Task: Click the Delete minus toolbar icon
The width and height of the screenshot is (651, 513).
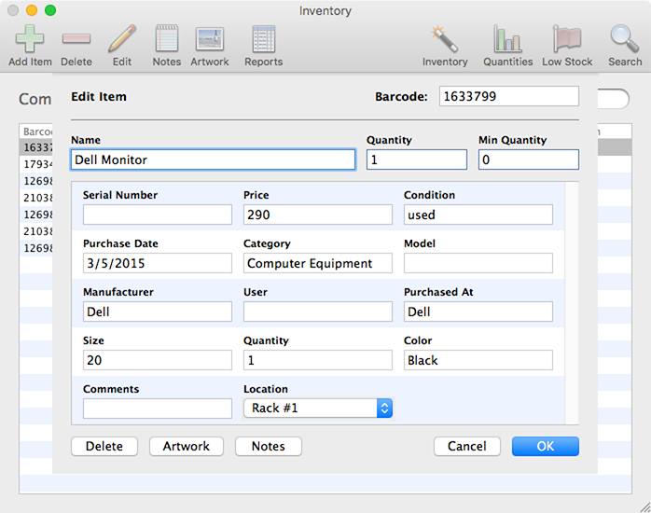Action: (x=76, y=38)
